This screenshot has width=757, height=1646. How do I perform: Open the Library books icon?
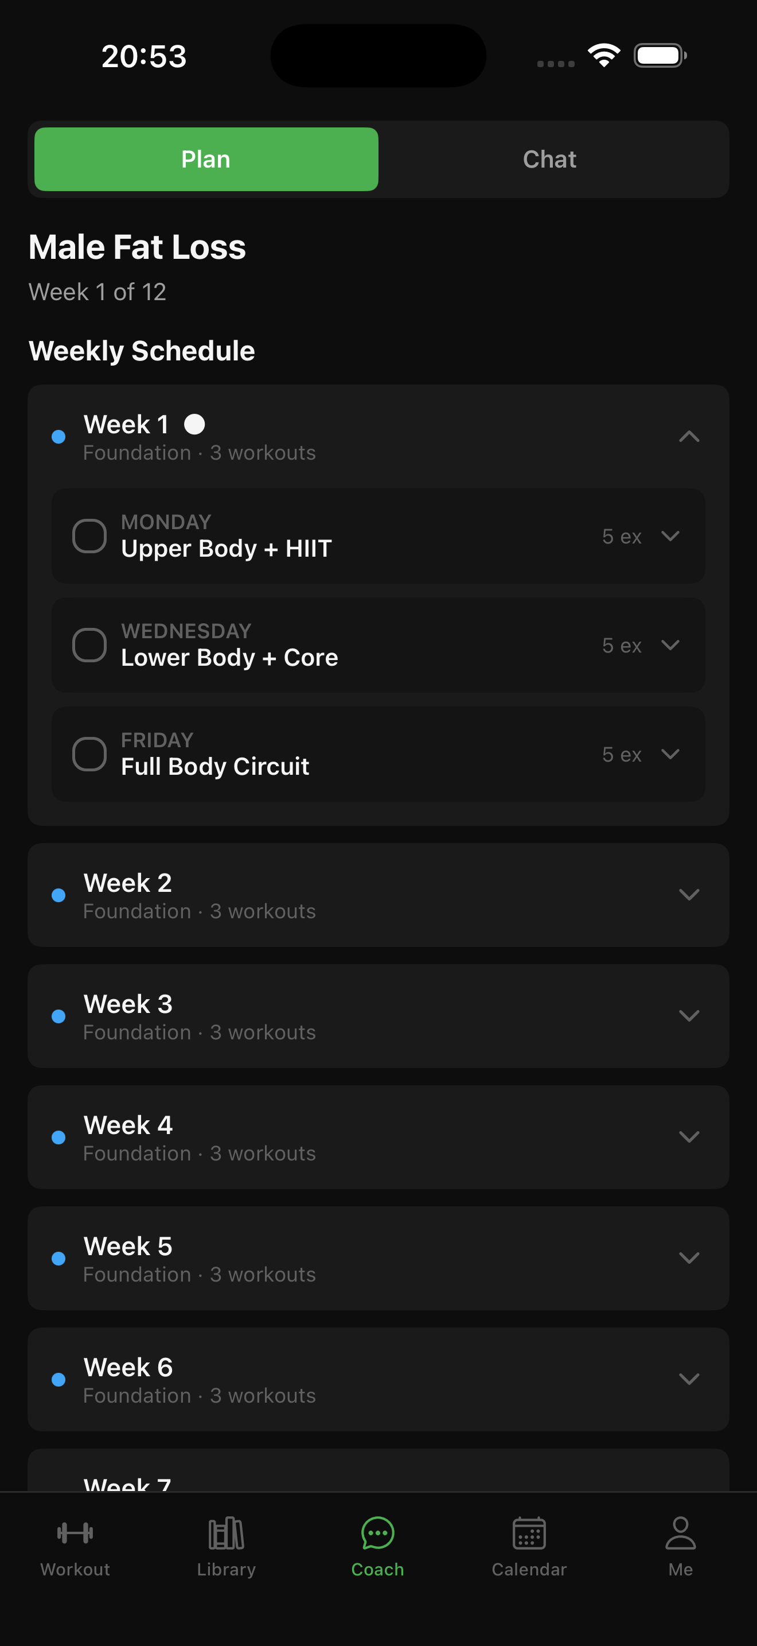point(226,1533)
